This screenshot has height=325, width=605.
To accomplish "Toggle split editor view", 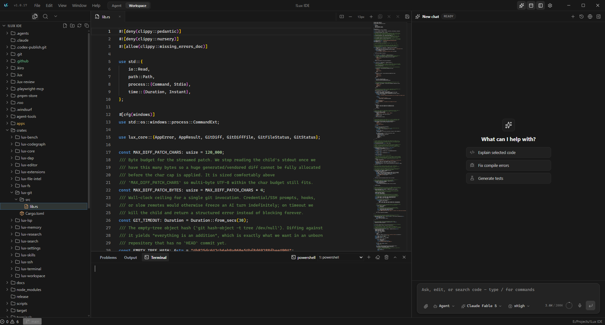I will click(x=342, y=17).
